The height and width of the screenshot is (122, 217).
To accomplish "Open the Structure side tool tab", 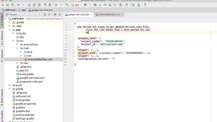I will coord(2,38).
